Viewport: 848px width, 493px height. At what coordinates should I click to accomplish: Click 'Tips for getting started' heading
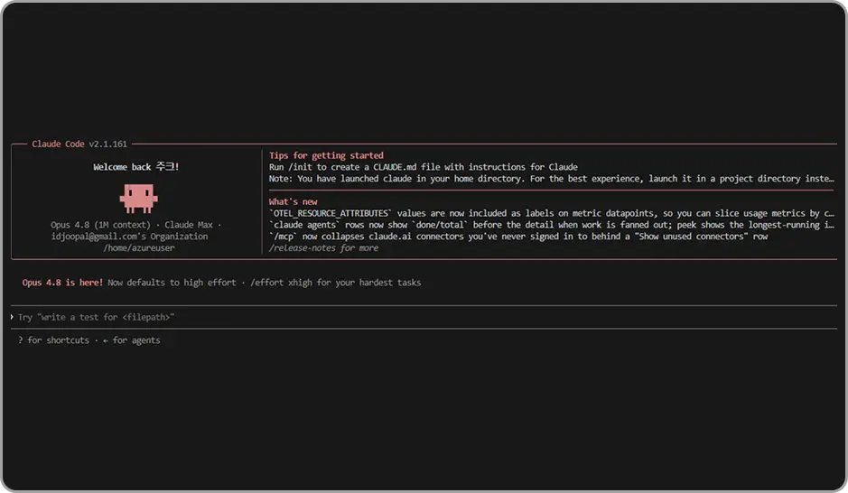pos(326,155)
